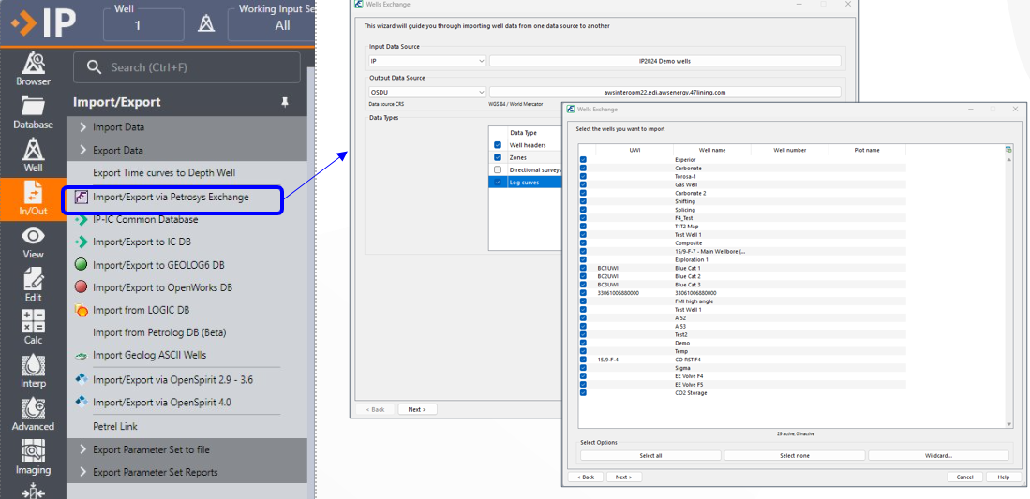The width and height of the screenshot is (1030, 499).
Task: Click Cancel in the well selection dialog
Action: (965, 477)
